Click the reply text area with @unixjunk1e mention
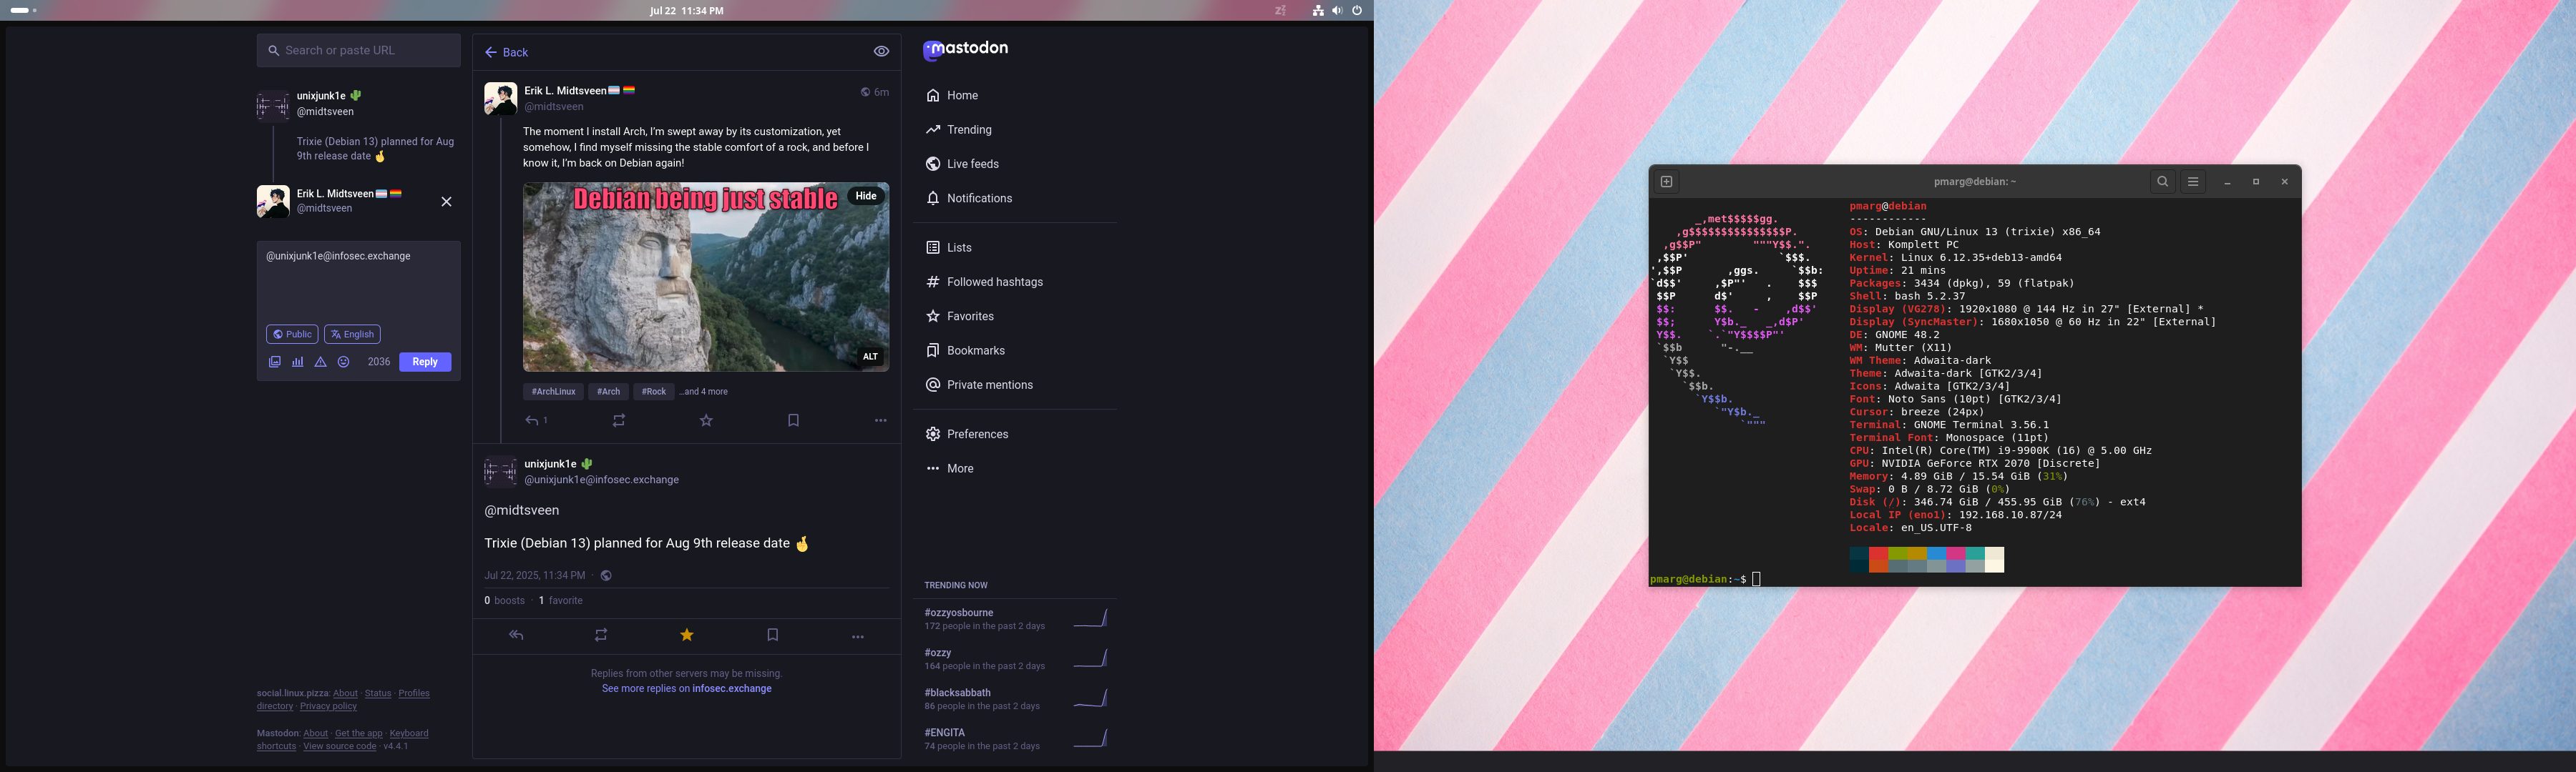 (x=358, y=279)
